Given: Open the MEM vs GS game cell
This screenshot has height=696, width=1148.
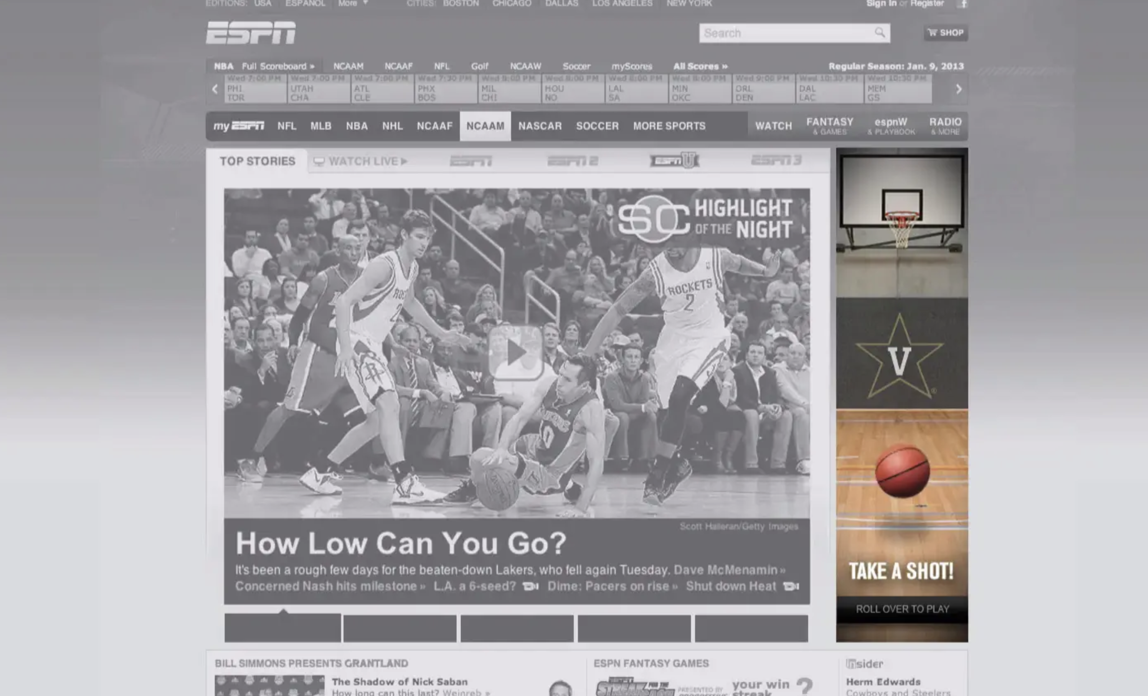Looking at the screenshot, I should tap(898, 89).
